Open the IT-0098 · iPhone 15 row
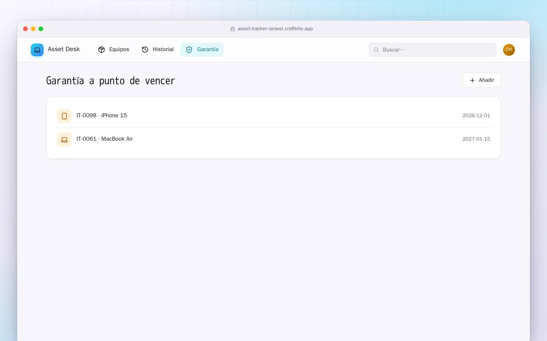This screenshot has width=547, height=341. pos(273,116)
